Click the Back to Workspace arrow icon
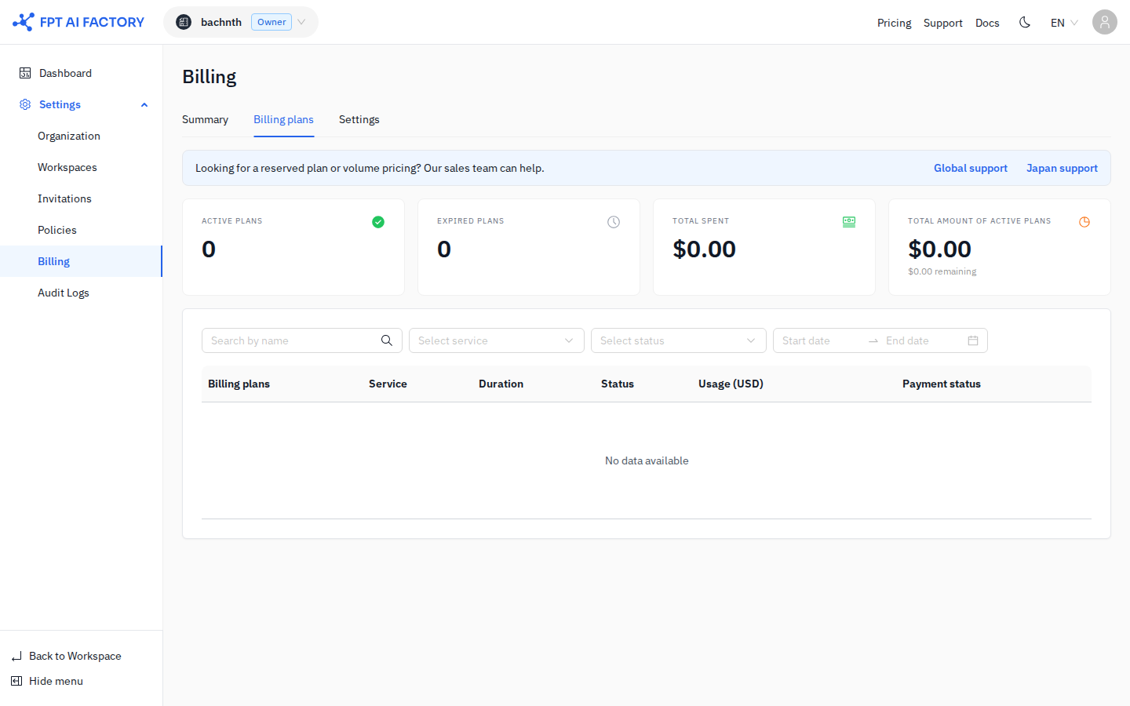 16,656
